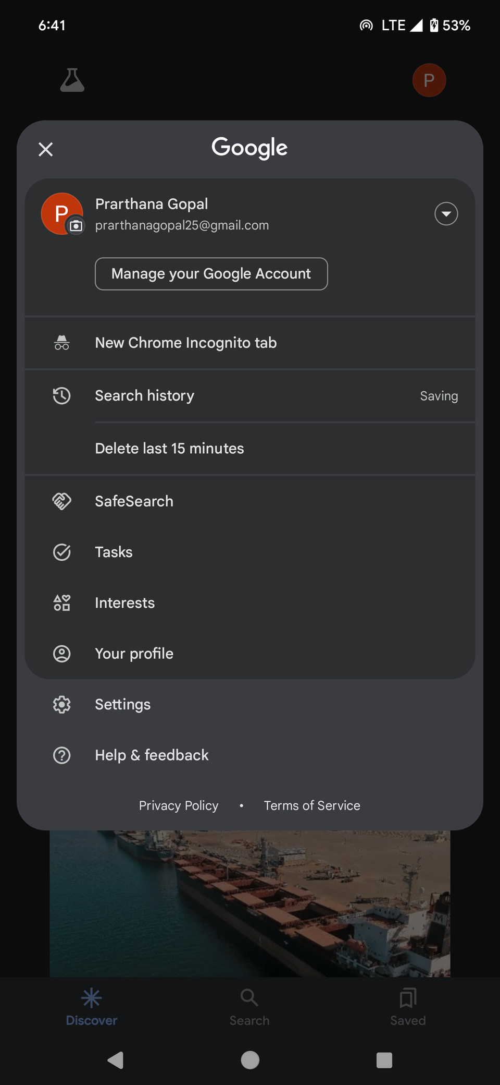Tap the ship photo in feed
This screenshot has height=1085, width=500.
click(x=250, y=903)
